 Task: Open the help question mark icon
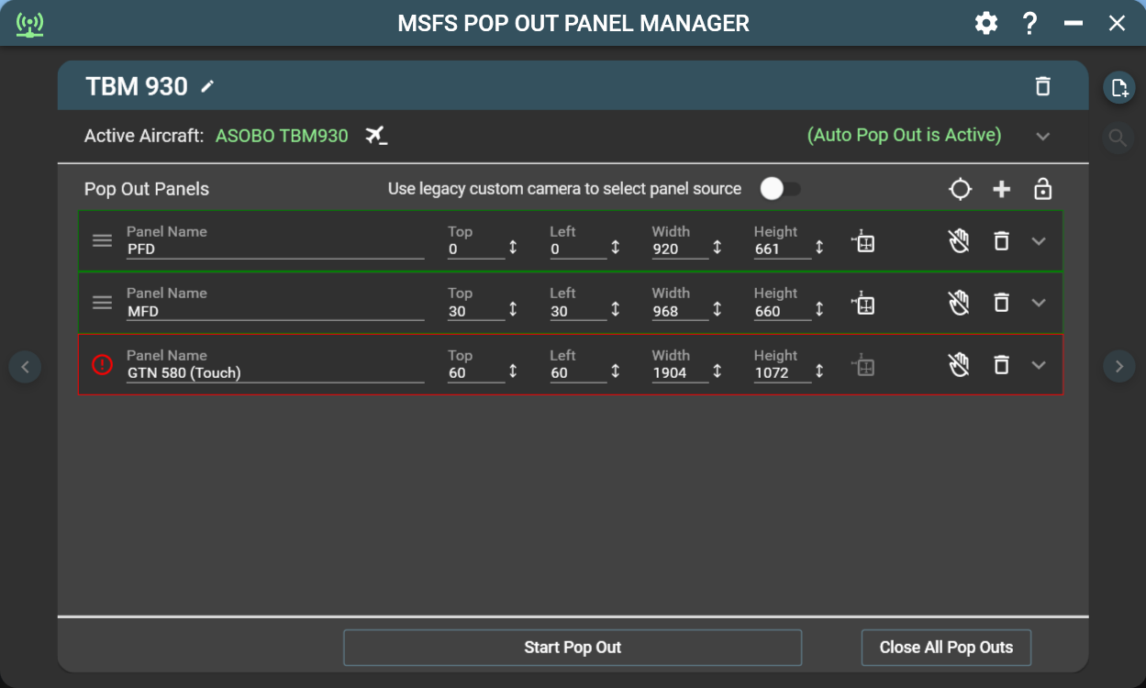1029,23
